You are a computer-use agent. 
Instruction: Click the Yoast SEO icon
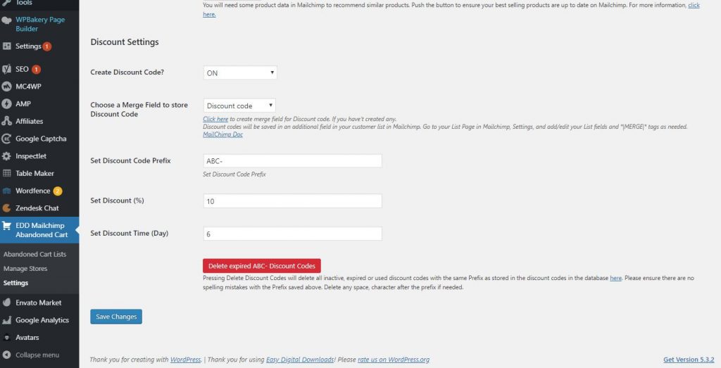pyautogui.click(x=6, y=69)
